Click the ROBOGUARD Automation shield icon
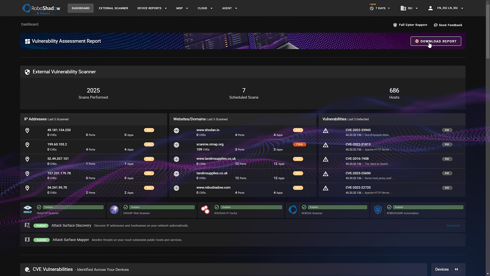The image size is (490, 276). (x=378, y=210)
